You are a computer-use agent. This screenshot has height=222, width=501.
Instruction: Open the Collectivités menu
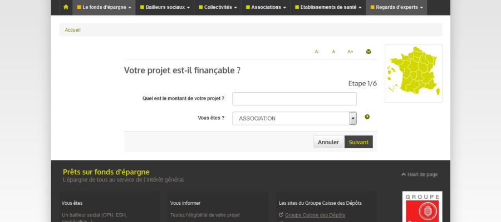pyautogui.click(x=218, y=7)
